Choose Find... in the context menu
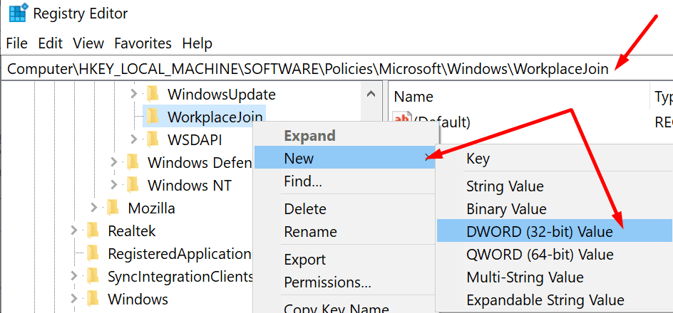Screen dimensions: 673x313 click(345, 182)
